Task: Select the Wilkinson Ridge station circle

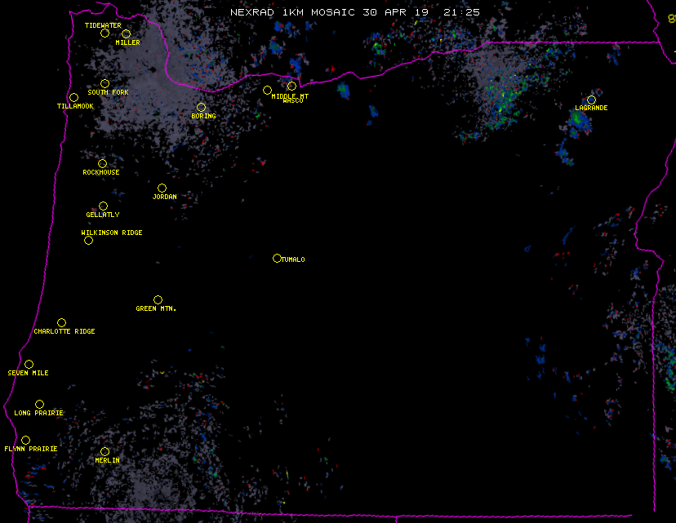Action: pyautogui.click(x=88, y=240)
